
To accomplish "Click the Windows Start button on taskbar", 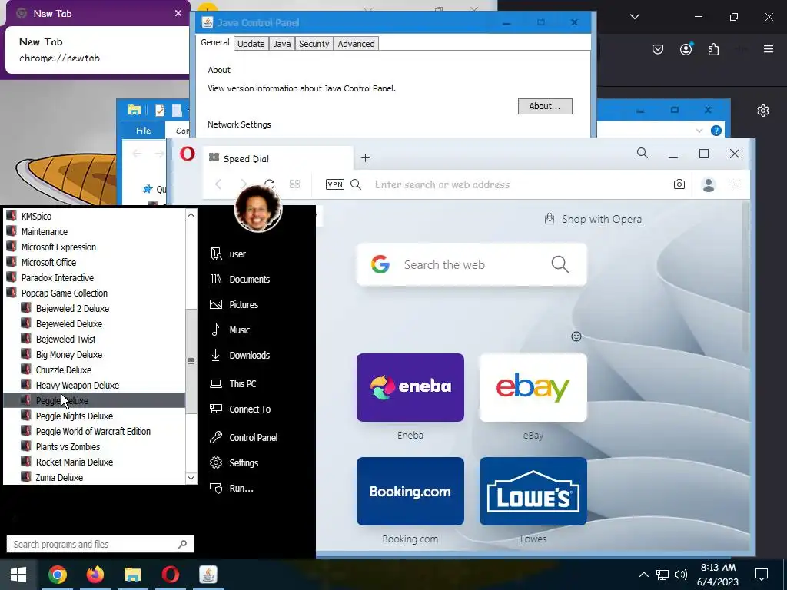I will pyautogui.click(x=18, y=575).
